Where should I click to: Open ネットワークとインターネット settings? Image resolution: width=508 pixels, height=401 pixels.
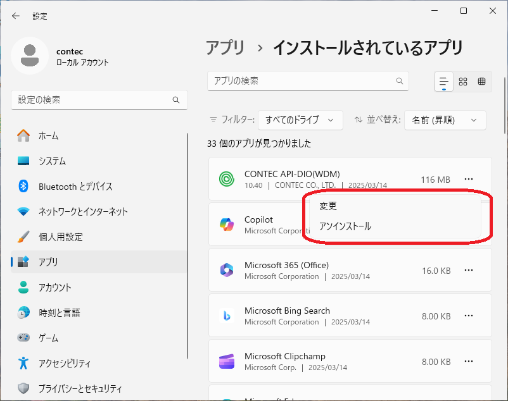tap(99, 211)
